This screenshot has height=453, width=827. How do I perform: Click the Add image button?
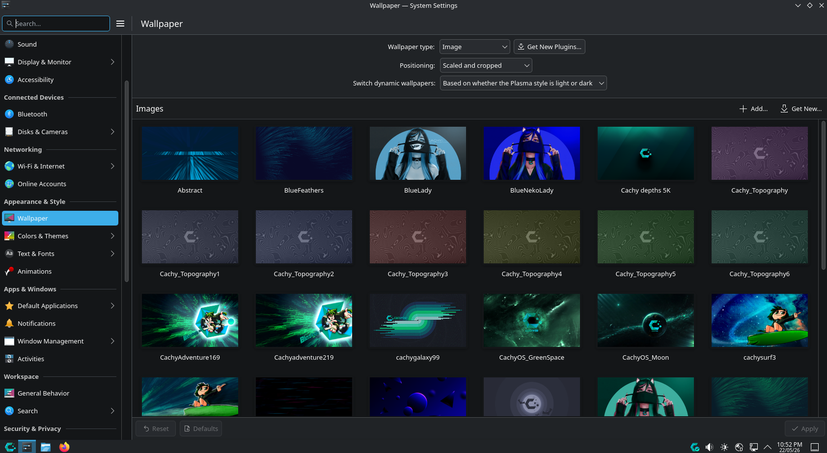(753, 109)
